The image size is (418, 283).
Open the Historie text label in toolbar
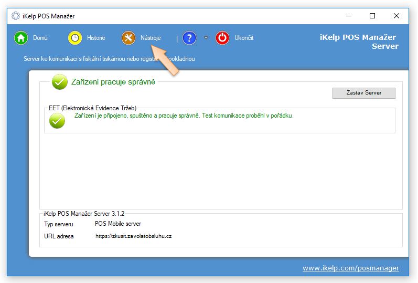[96, 38]
